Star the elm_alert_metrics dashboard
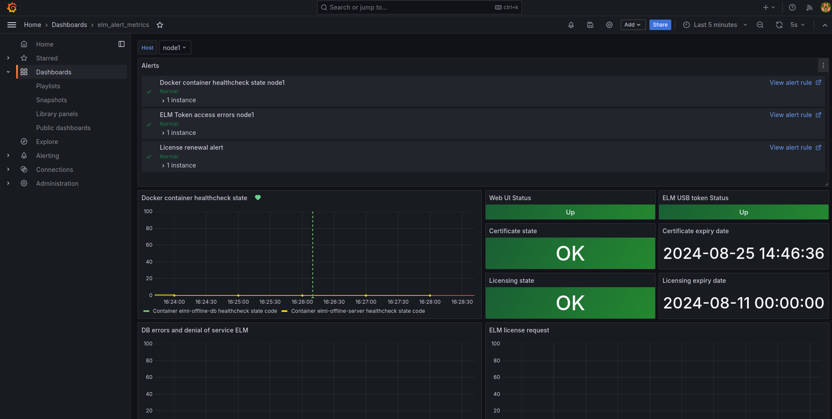The width and height of the screenshot is (832, 419). pos(160,25)
